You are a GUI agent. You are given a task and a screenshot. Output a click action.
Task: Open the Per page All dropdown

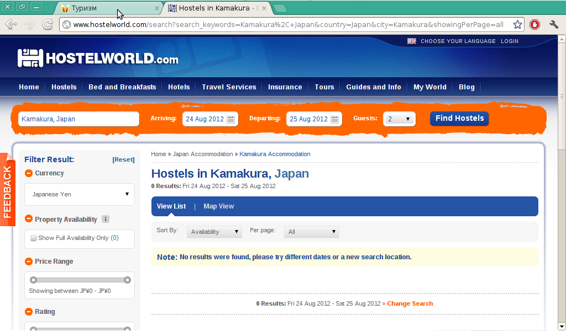pos(312,232)
